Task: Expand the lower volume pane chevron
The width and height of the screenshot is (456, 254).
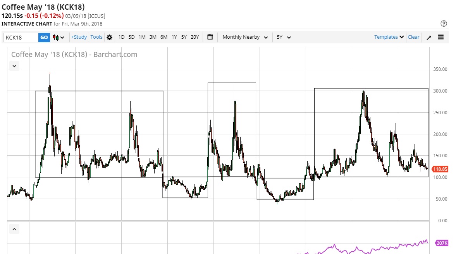Action: click(14, 229)
